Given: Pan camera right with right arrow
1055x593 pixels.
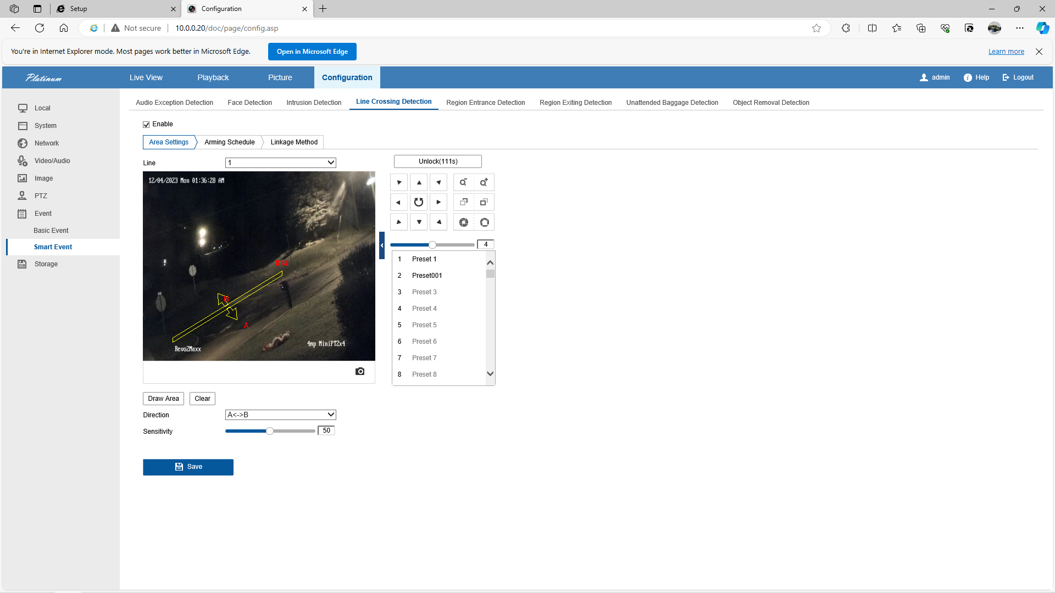Looking at the screenshot, I should pos(438,202).
